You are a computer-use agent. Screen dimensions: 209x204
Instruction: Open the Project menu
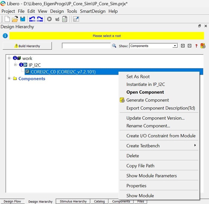pyautogui.click(x=8, y=11)
